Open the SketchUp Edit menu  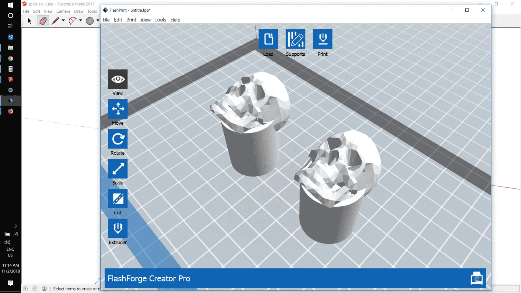[36, 11]
